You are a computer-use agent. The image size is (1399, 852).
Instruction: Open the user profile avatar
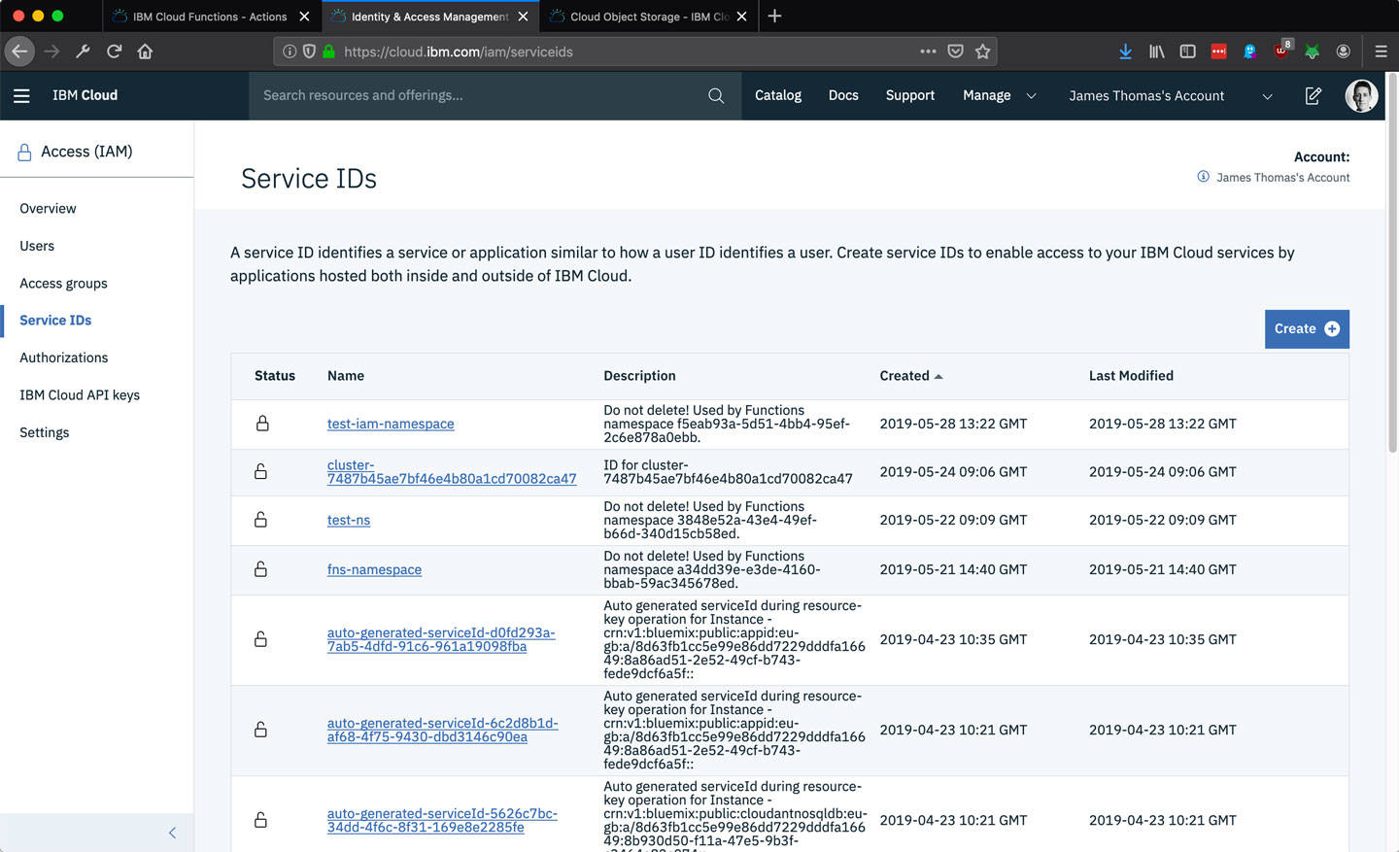pos(1361,95)
